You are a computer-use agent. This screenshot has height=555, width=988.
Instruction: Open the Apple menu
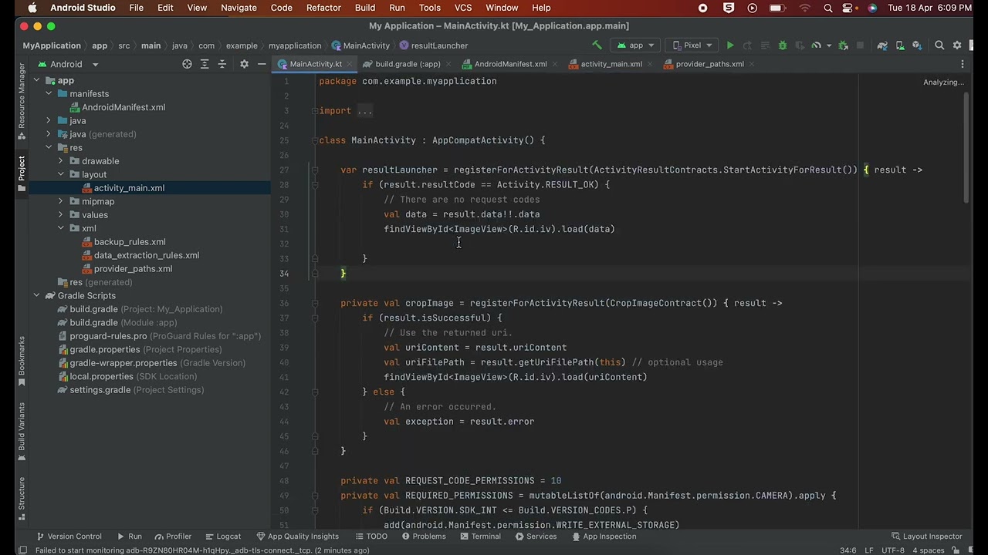tap(32, 8)
